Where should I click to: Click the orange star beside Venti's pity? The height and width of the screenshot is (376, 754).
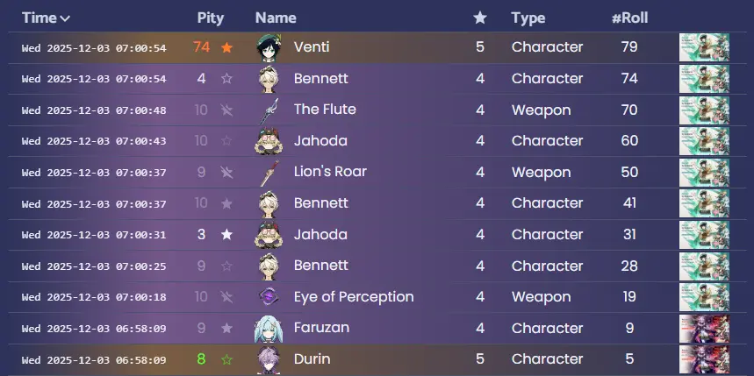click(x=227, y=47)
